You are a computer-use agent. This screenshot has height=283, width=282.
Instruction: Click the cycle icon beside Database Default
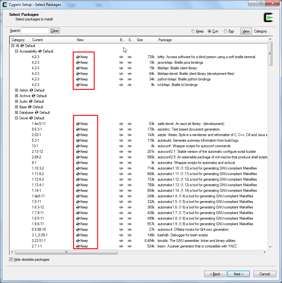(36, 113)
